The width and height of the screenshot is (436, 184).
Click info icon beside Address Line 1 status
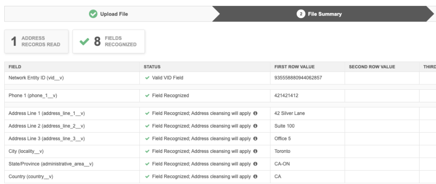click(x=255, y=114)
